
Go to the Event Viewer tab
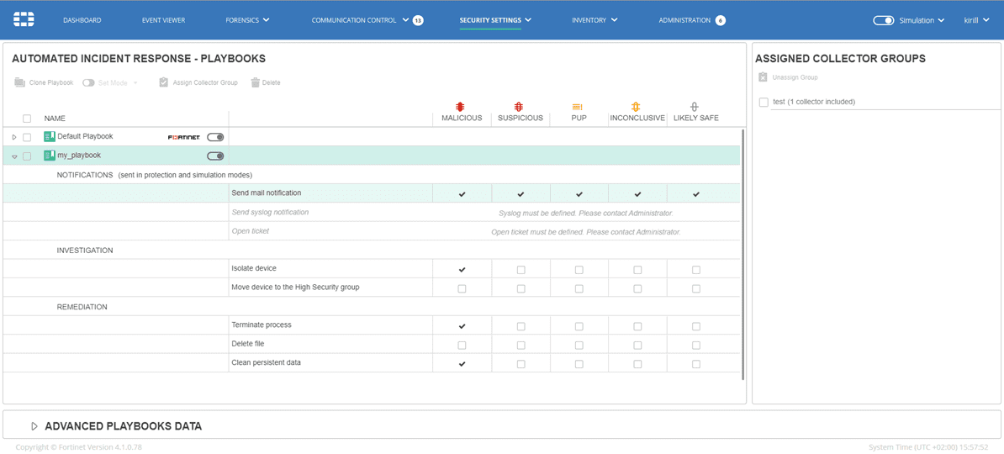[163, 20]
